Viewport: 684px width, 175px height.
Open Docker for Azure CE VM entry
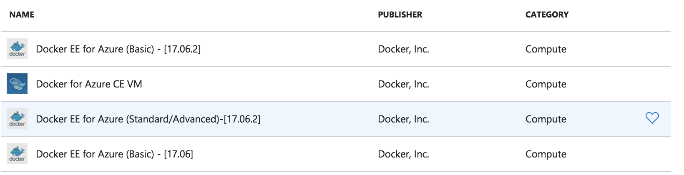89,84
